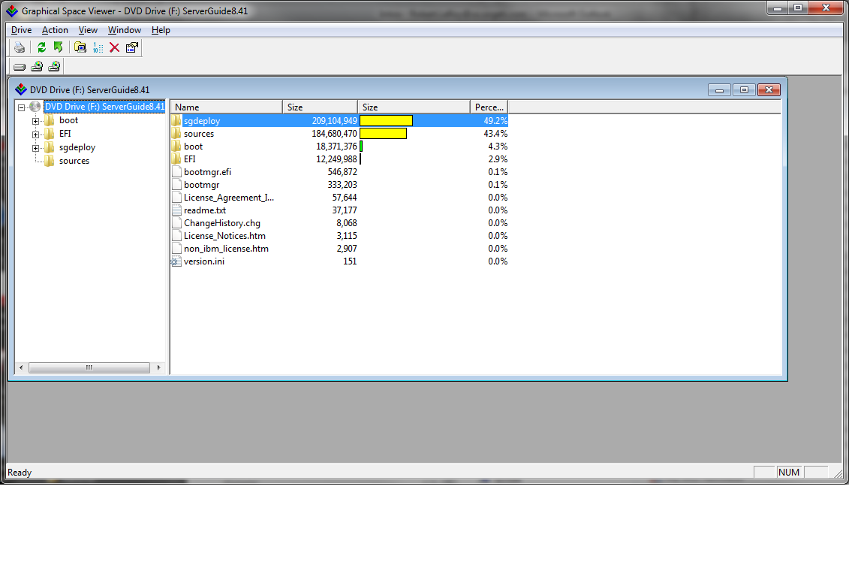Sort by the Percentage column header
This screenshot has width=849, height=577.
[489, 107]
